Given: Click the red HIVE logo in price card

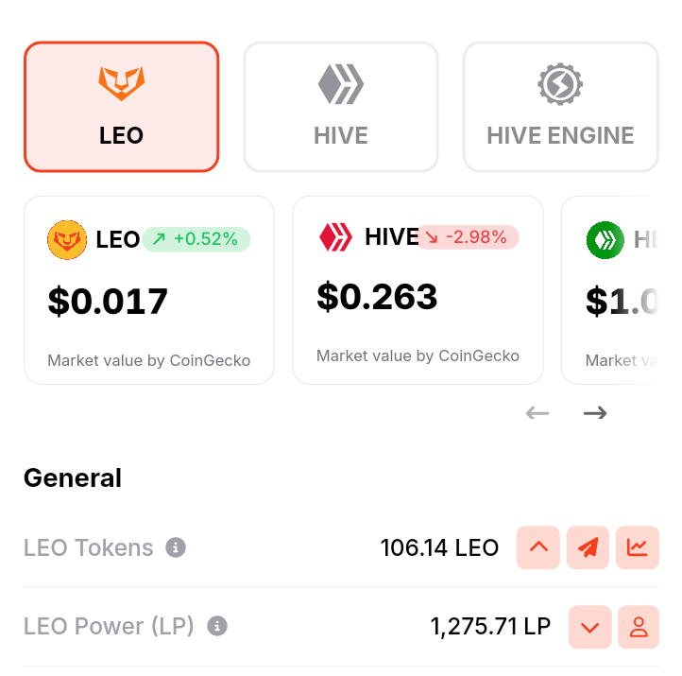Looking at the screenshot, I should click(x=335, y=236).
